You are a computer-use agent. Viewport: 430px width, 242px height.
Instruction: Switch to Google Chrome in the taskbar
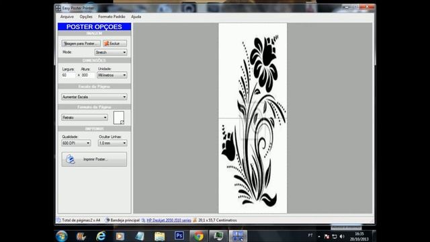199,236
